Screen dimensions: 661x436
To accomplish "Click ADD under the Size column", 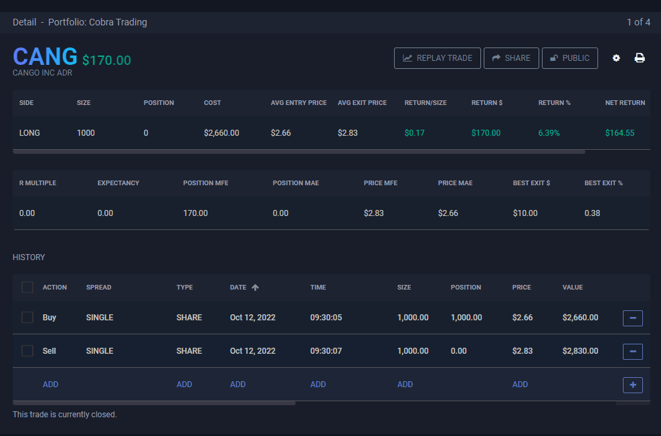I will (x=405, y=385).
